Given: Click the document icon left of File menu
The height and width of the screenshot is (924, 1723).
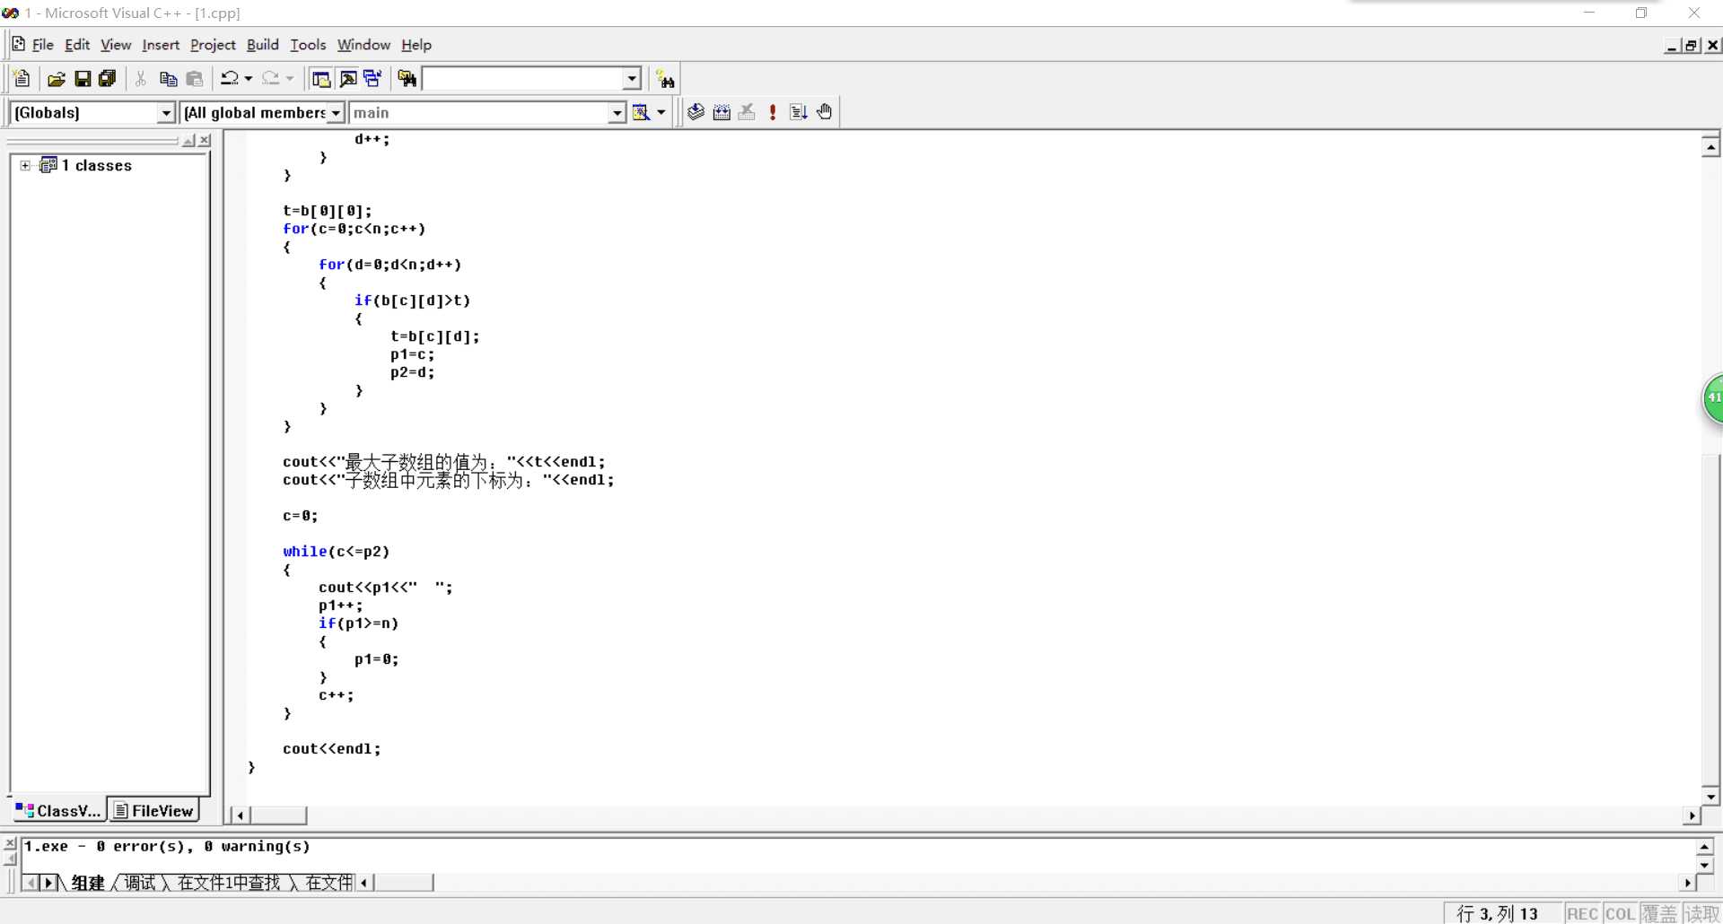Looking at the screenshot, I should point(18,44).
